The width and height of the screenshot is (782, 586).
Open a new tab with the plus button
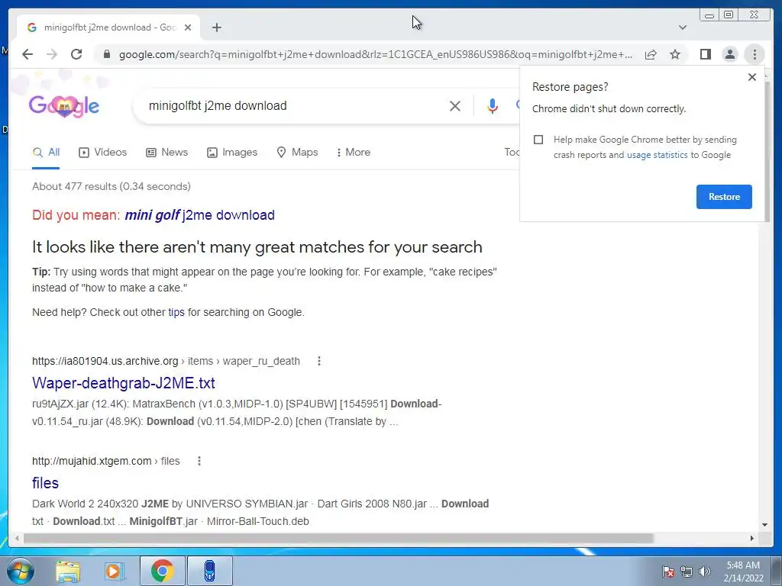tap(216, 27)
